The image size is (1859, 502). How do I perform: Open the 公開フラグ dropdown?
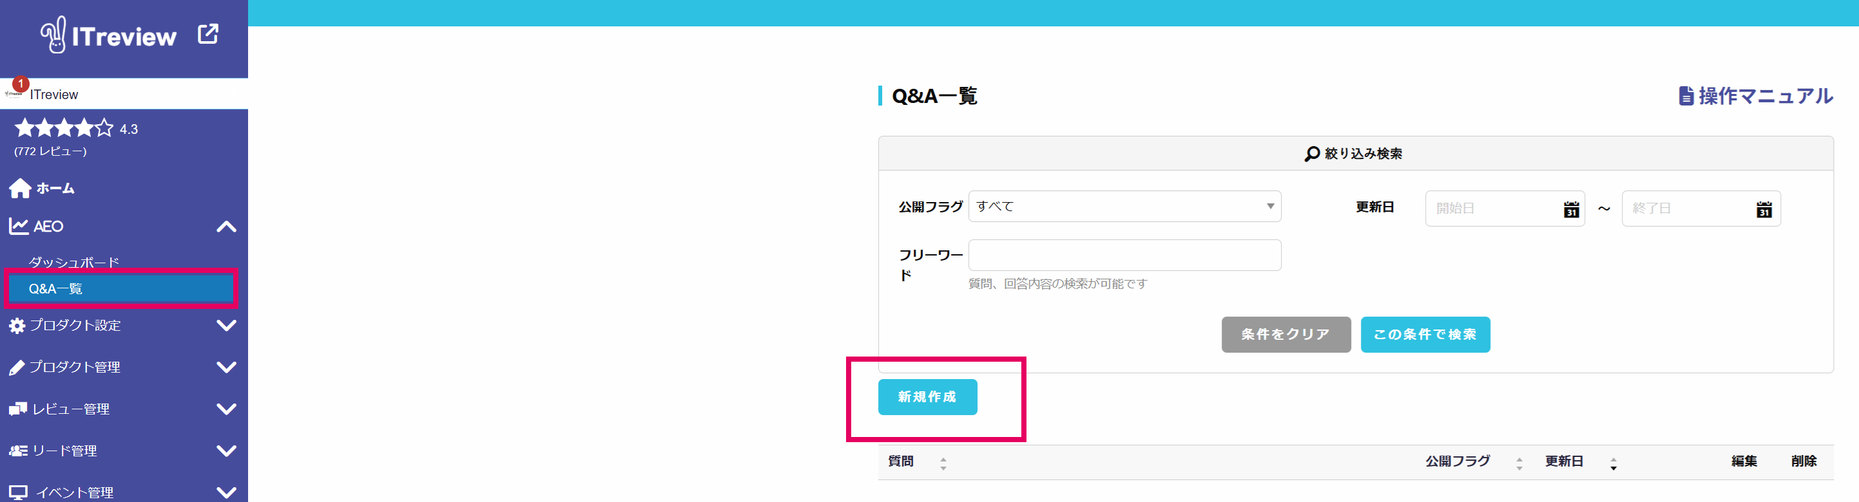1124,207
